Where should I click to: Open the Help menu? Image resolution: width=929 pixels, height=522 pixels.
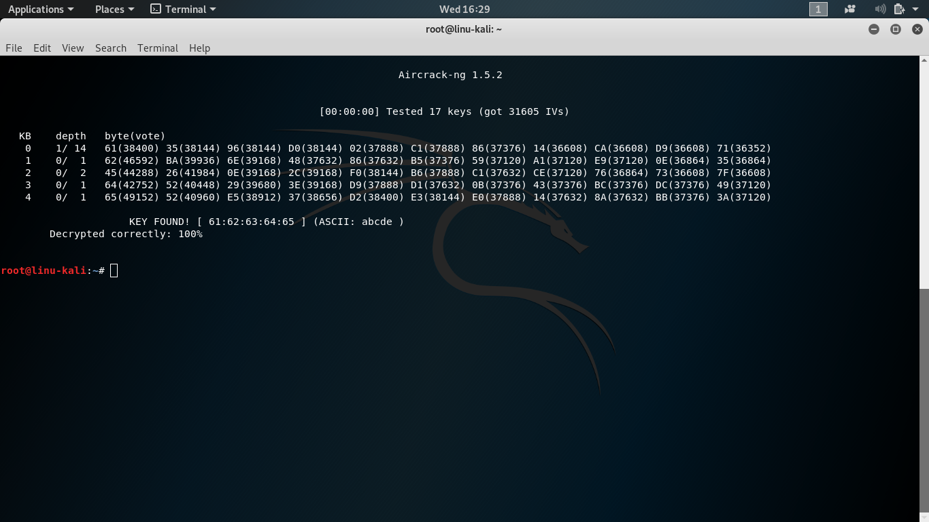coord(199,48)
